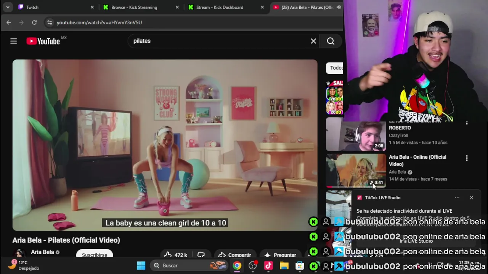Click the browser forward arrow
The image size is (488, 274).
tap(21, 22)
